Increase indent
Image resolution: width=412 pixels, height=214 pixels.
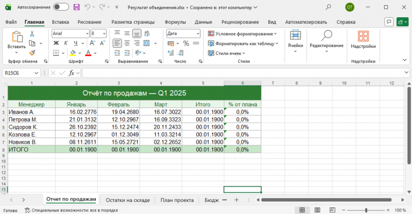click(127, 53)
